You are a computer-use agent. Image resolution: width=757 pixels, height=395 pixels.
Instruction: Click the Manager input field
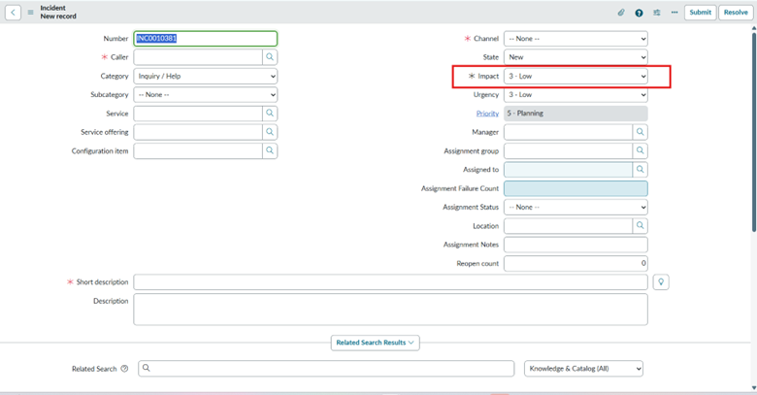(x=568, y=132)
